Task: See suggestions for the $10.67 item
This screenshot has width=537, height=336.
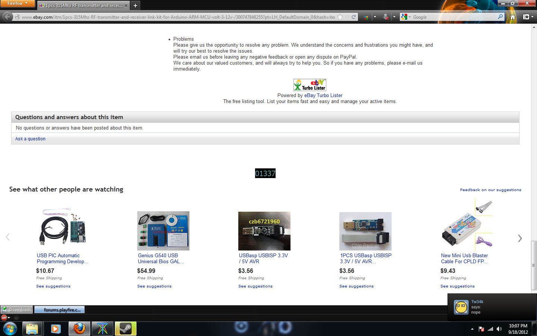Action: coord(53,286)
